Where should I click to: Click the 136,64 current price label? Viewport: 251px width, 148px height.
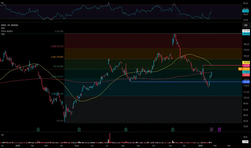click(x=246, y=72)
